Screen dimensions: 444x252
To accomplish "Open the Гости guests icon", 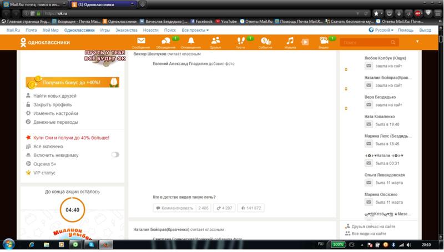I will 240,41.
